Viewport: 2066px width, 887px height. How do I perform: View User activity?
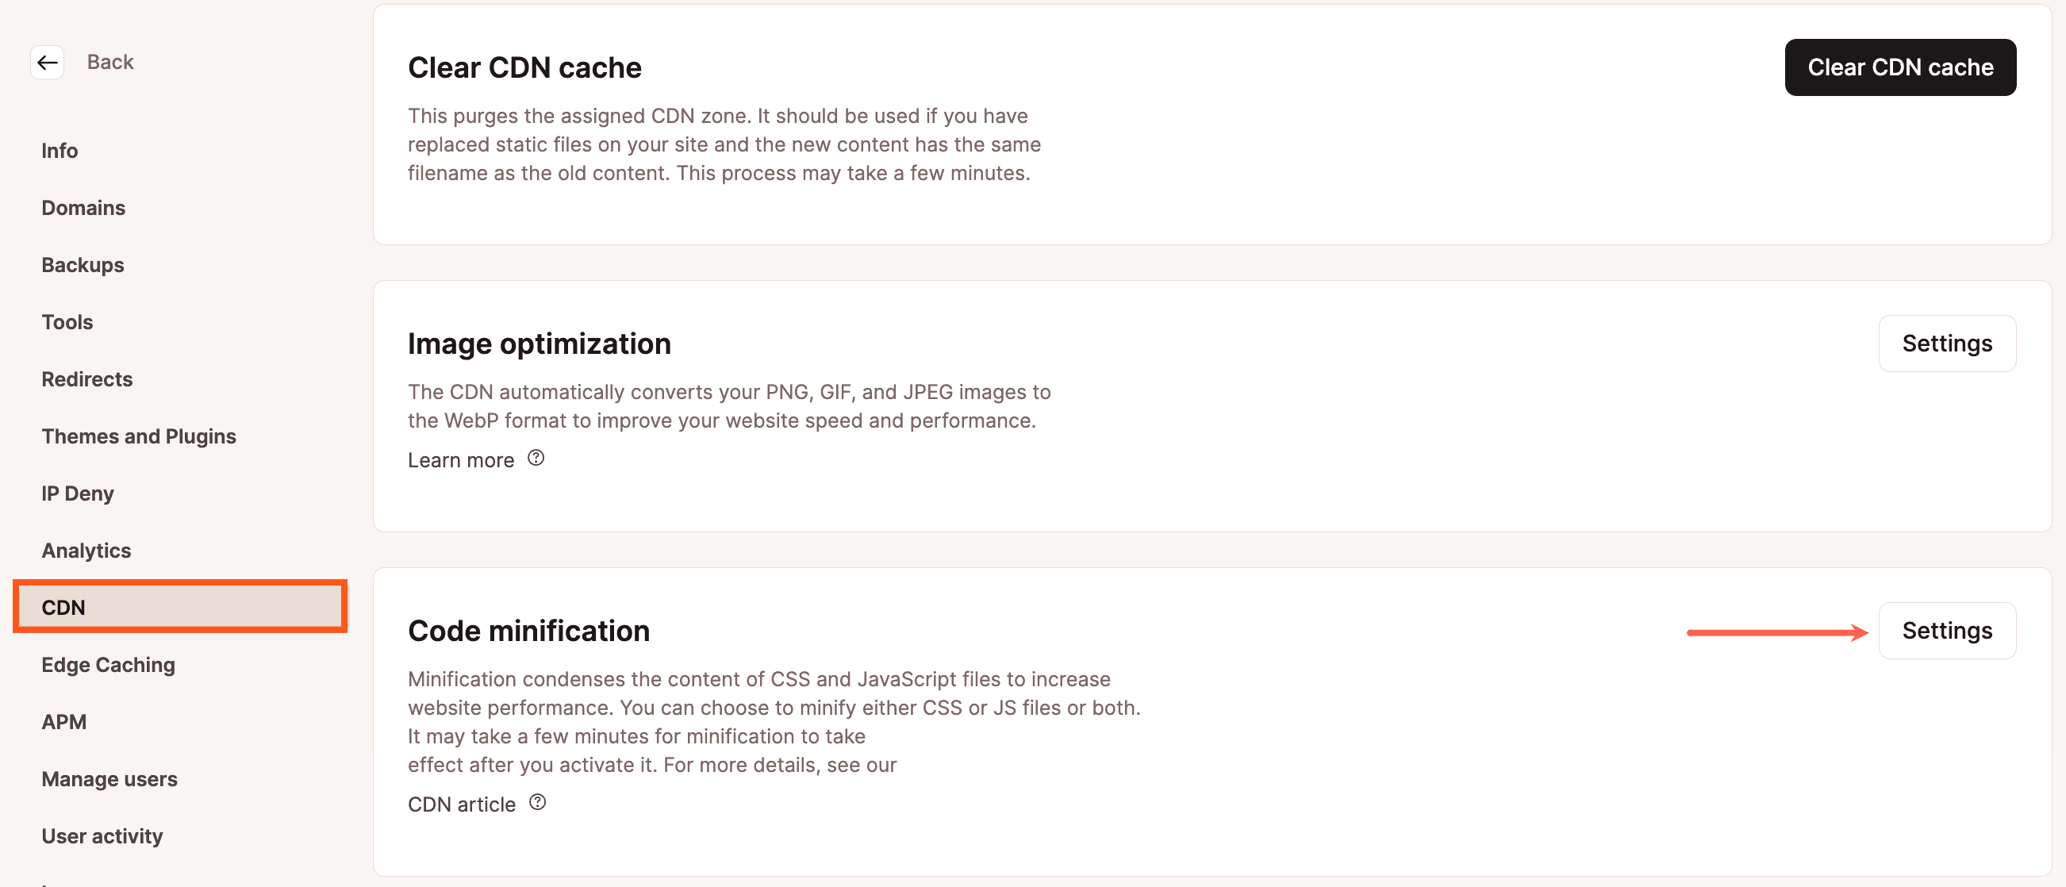(102, 835)
